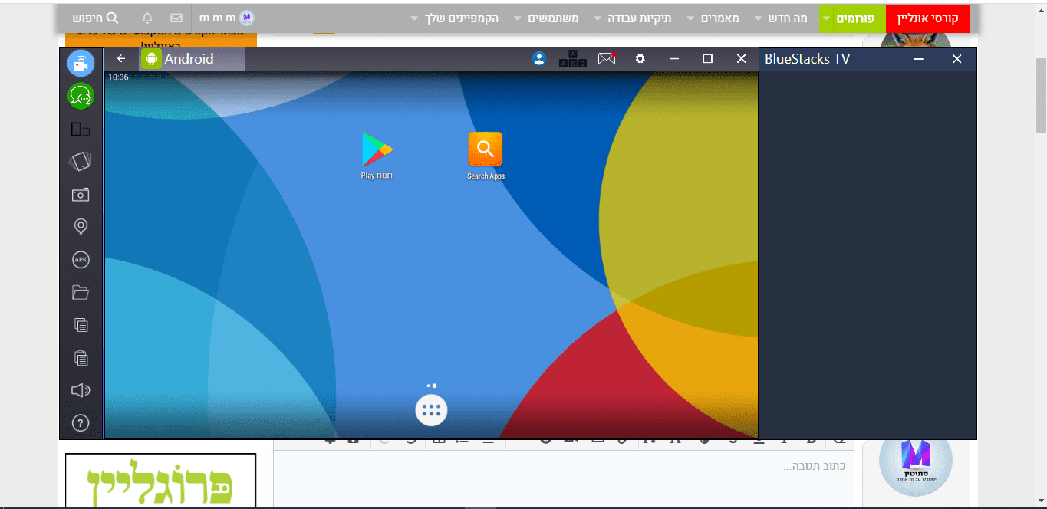The image size is (1047, 509).
Task: Expand the dropdown arrow beside הקמפיינים שלך
Action: (x=415, y=18)
